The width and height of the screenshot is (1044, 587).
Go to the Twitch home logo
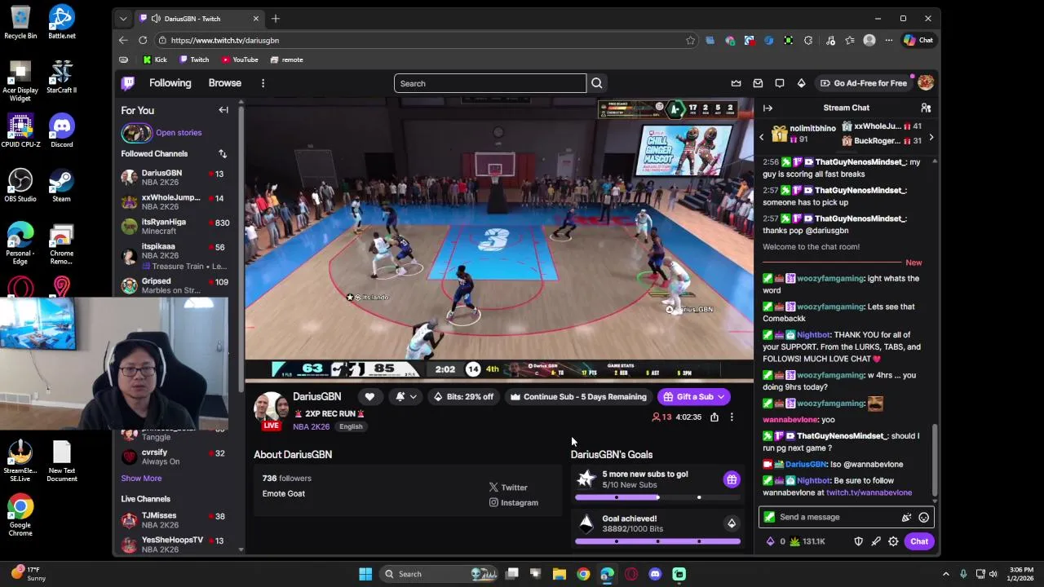pyautogui.click(x=128, y=83)
